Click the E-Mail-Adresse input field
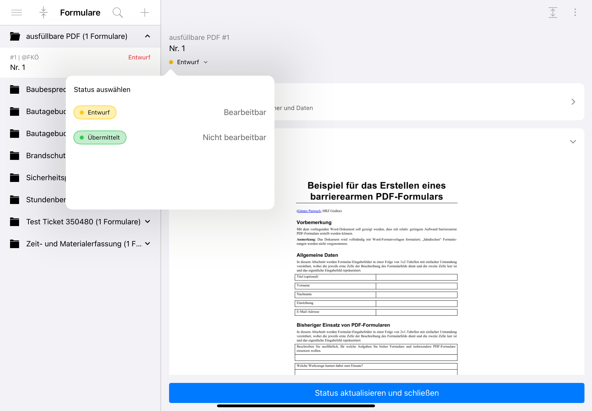This screenshot has width=592, height=411. 416,312
